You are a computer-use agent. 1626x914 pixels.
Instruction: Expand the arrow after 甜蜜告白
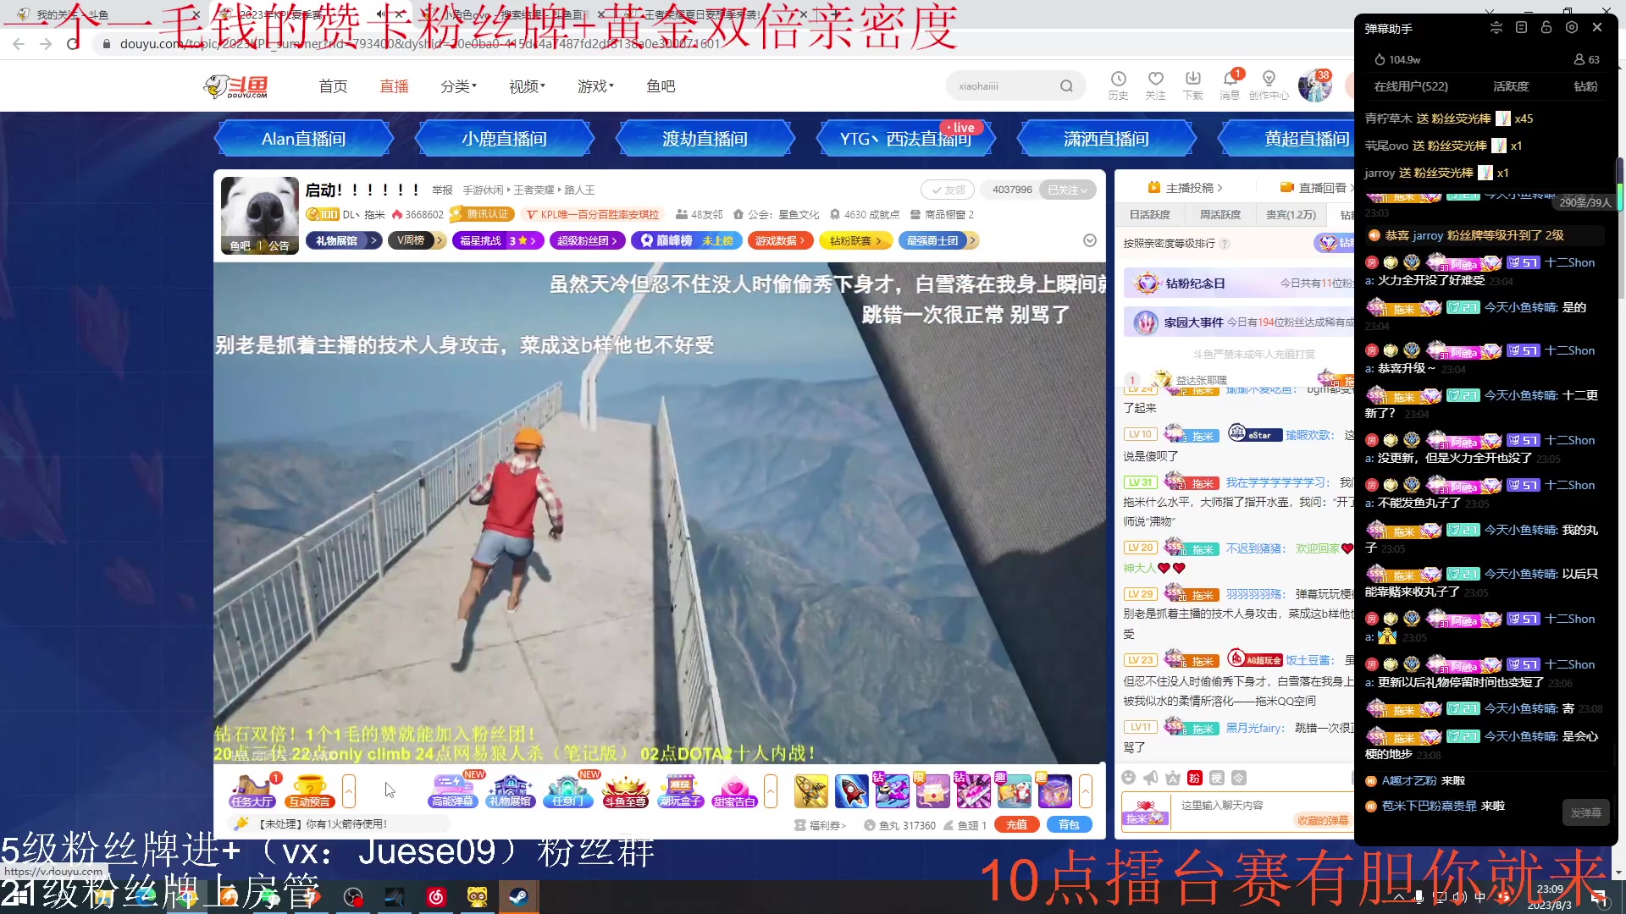pyautogui.click(x=771, y=791)
